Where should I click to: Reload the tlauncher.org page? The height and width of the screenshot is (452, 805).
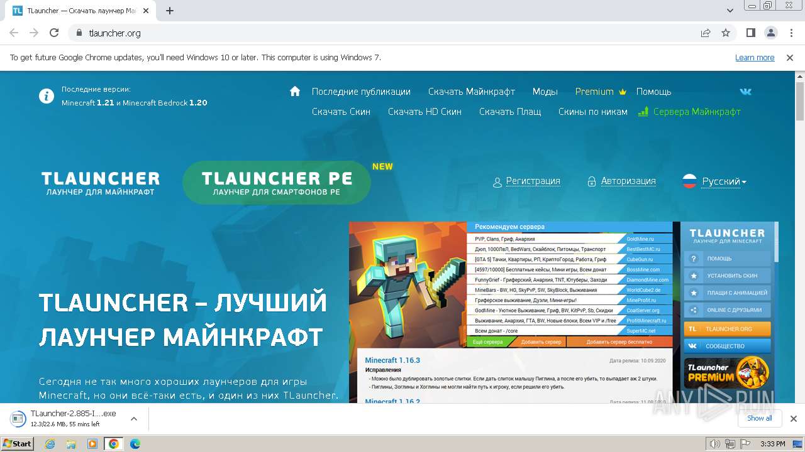(x=54, y=33)
